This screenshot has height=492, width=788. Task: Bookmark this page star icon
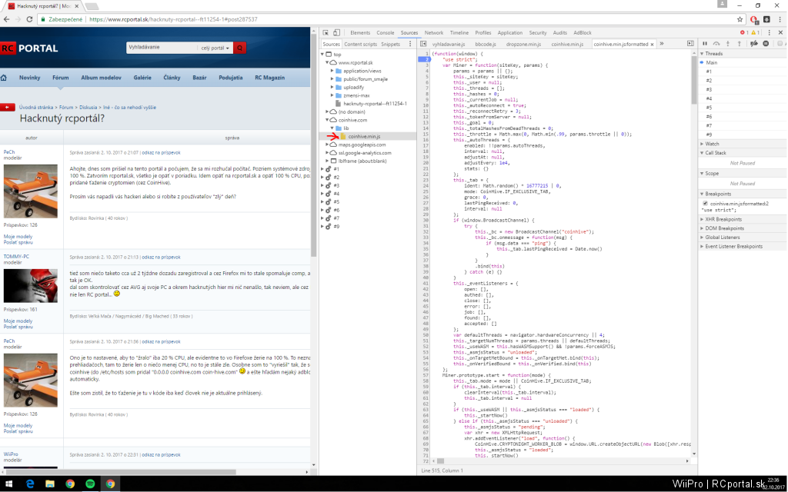[x=740, y=19]
